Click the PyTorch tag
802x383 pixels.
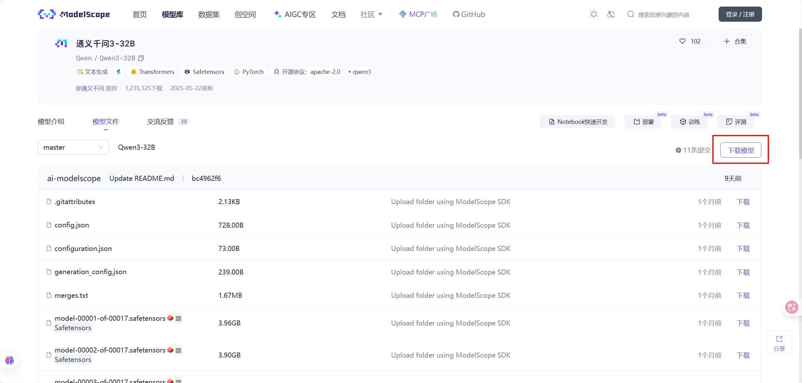click(249, 72)
